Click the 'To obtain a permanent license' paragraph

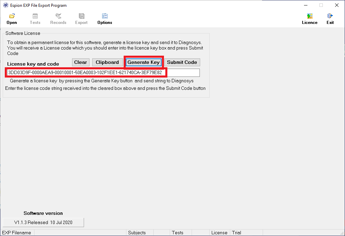pos(105,48)
